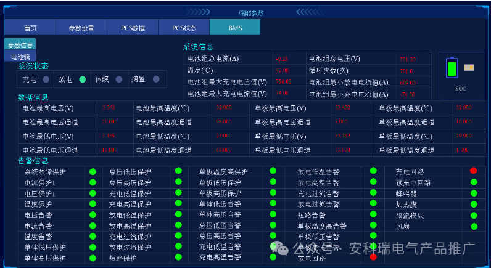
Task: Click the 单体高压告警 indicator light
Action: coord(273,214)
